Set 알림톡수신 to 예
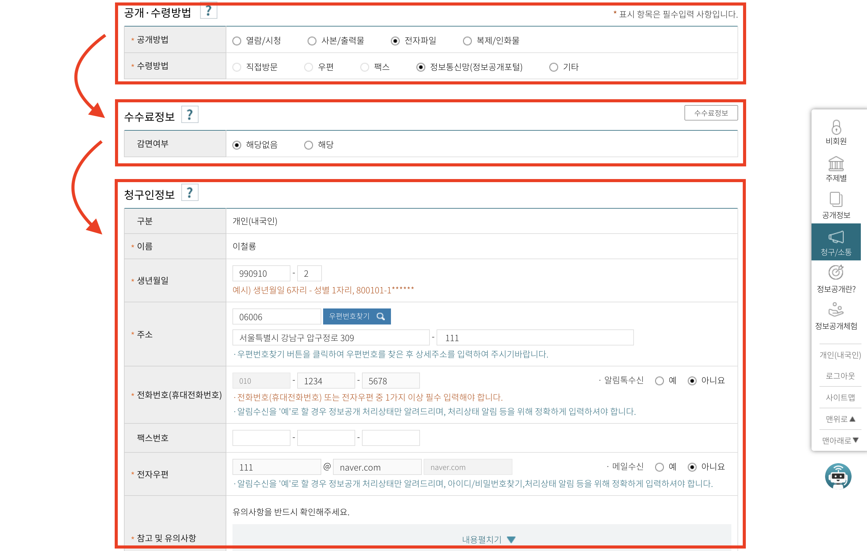This screenshot has width=867, height=551. pyautogui.click(x=659, y=381)
